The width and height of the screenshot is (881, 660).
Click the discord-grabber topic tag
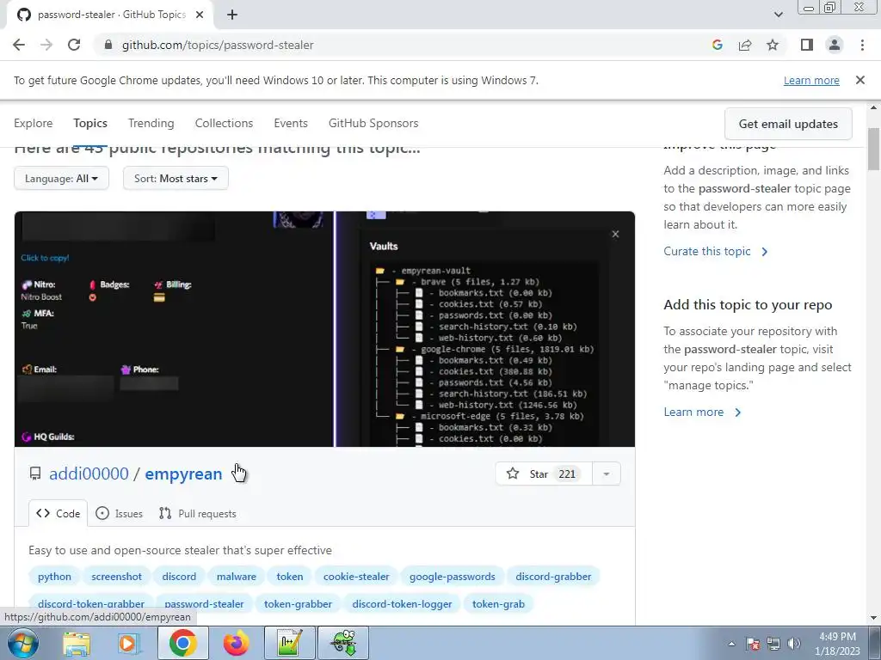click(553, 577)
